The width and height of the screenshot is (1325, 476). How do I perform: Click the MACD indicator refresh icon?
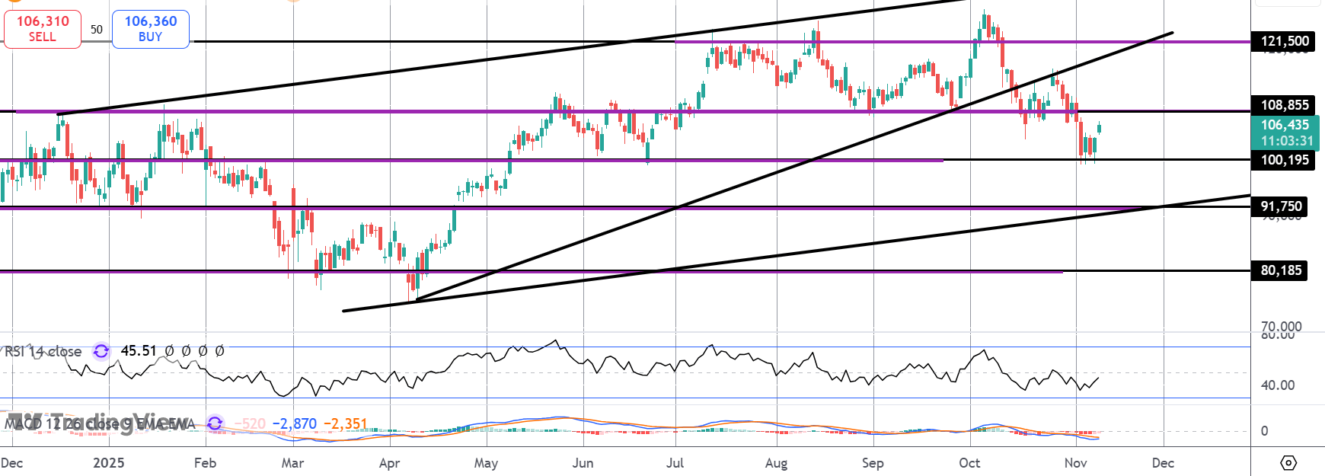click(x=215, y=423)
